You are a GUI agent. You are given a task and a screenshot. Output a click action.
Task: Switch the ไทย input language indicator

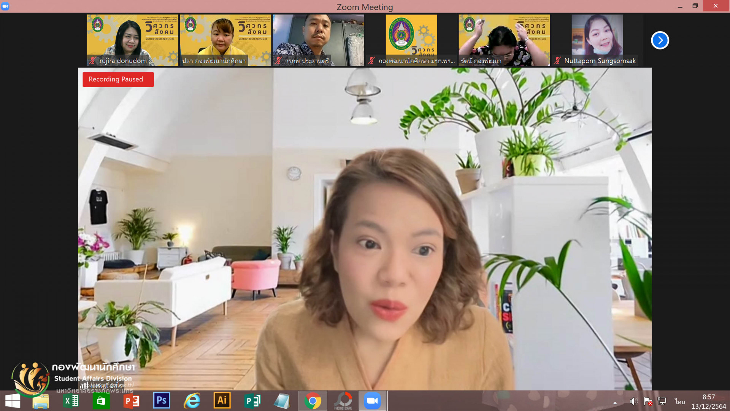pyautogui.click(x=679, y=401)
